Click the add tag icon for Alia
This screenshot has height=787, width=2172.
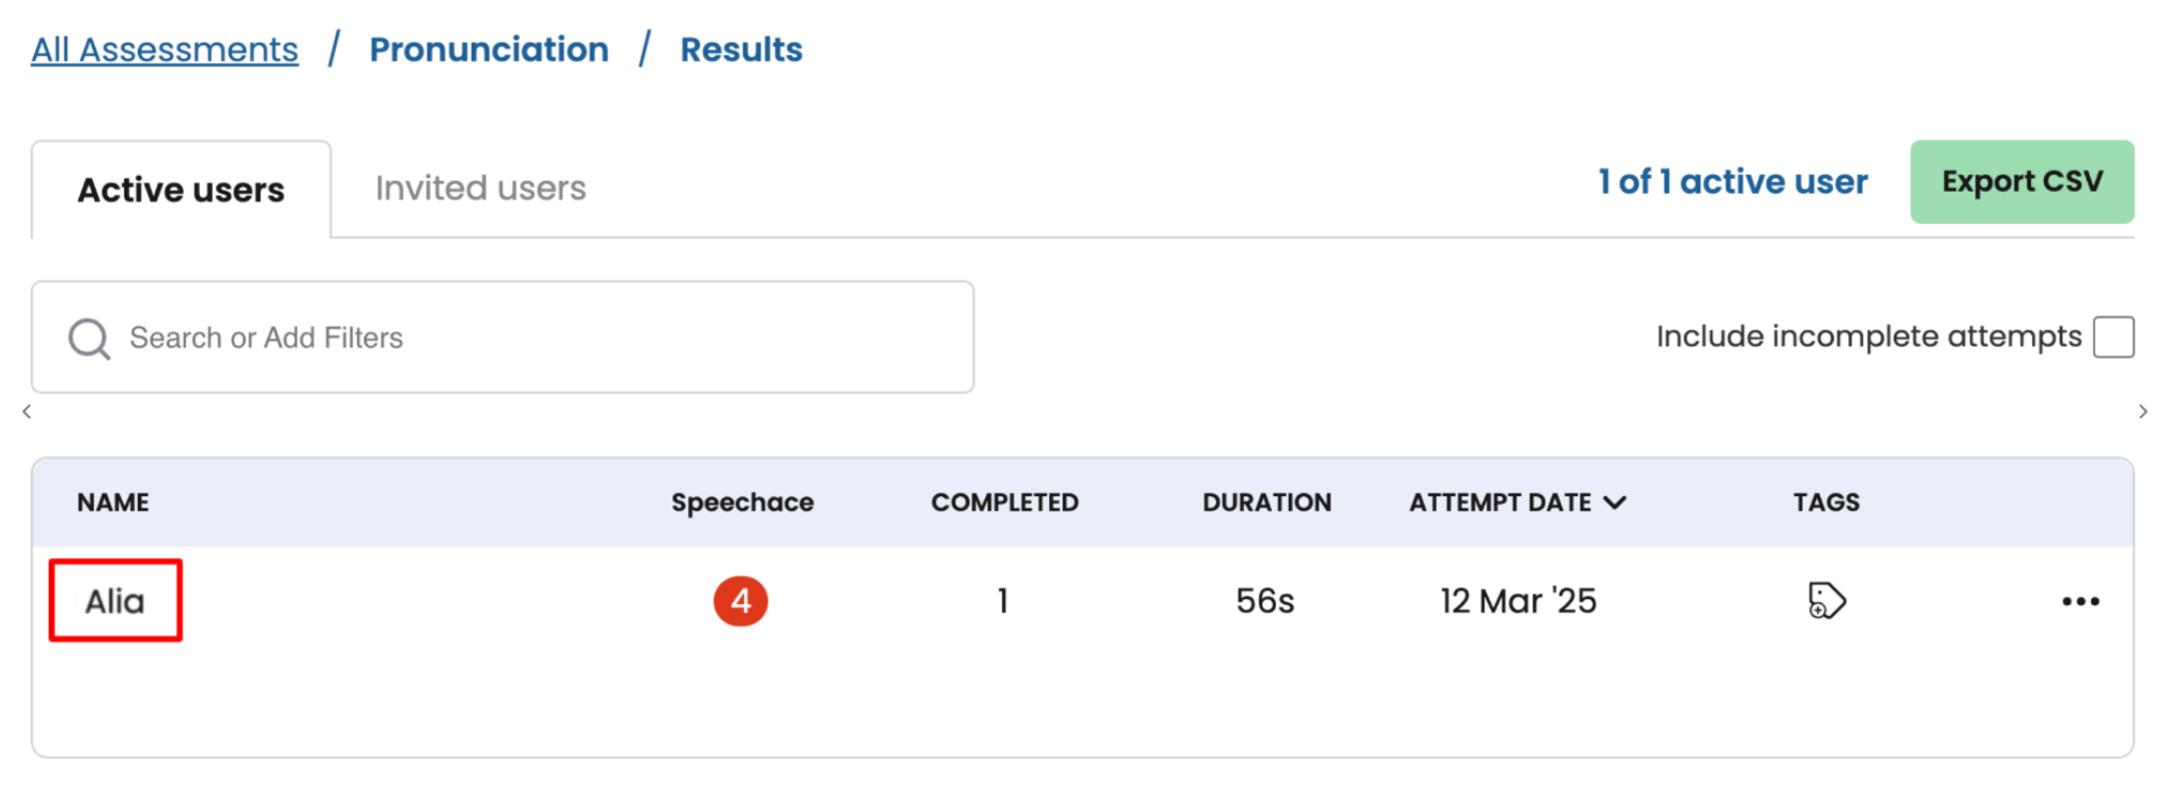tap(1825, 601)
